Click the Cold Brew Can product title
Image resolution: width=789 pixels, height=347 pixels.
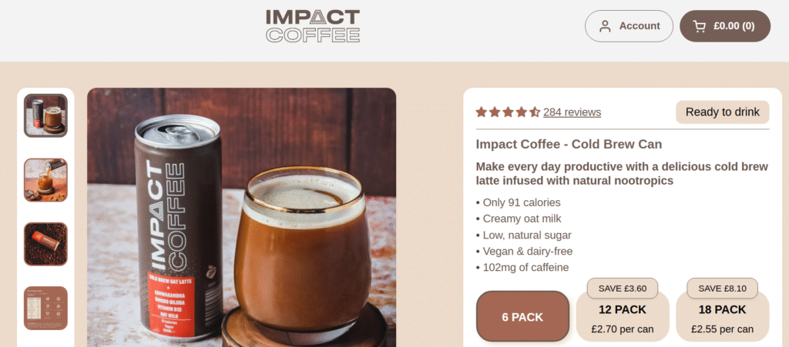569,145
